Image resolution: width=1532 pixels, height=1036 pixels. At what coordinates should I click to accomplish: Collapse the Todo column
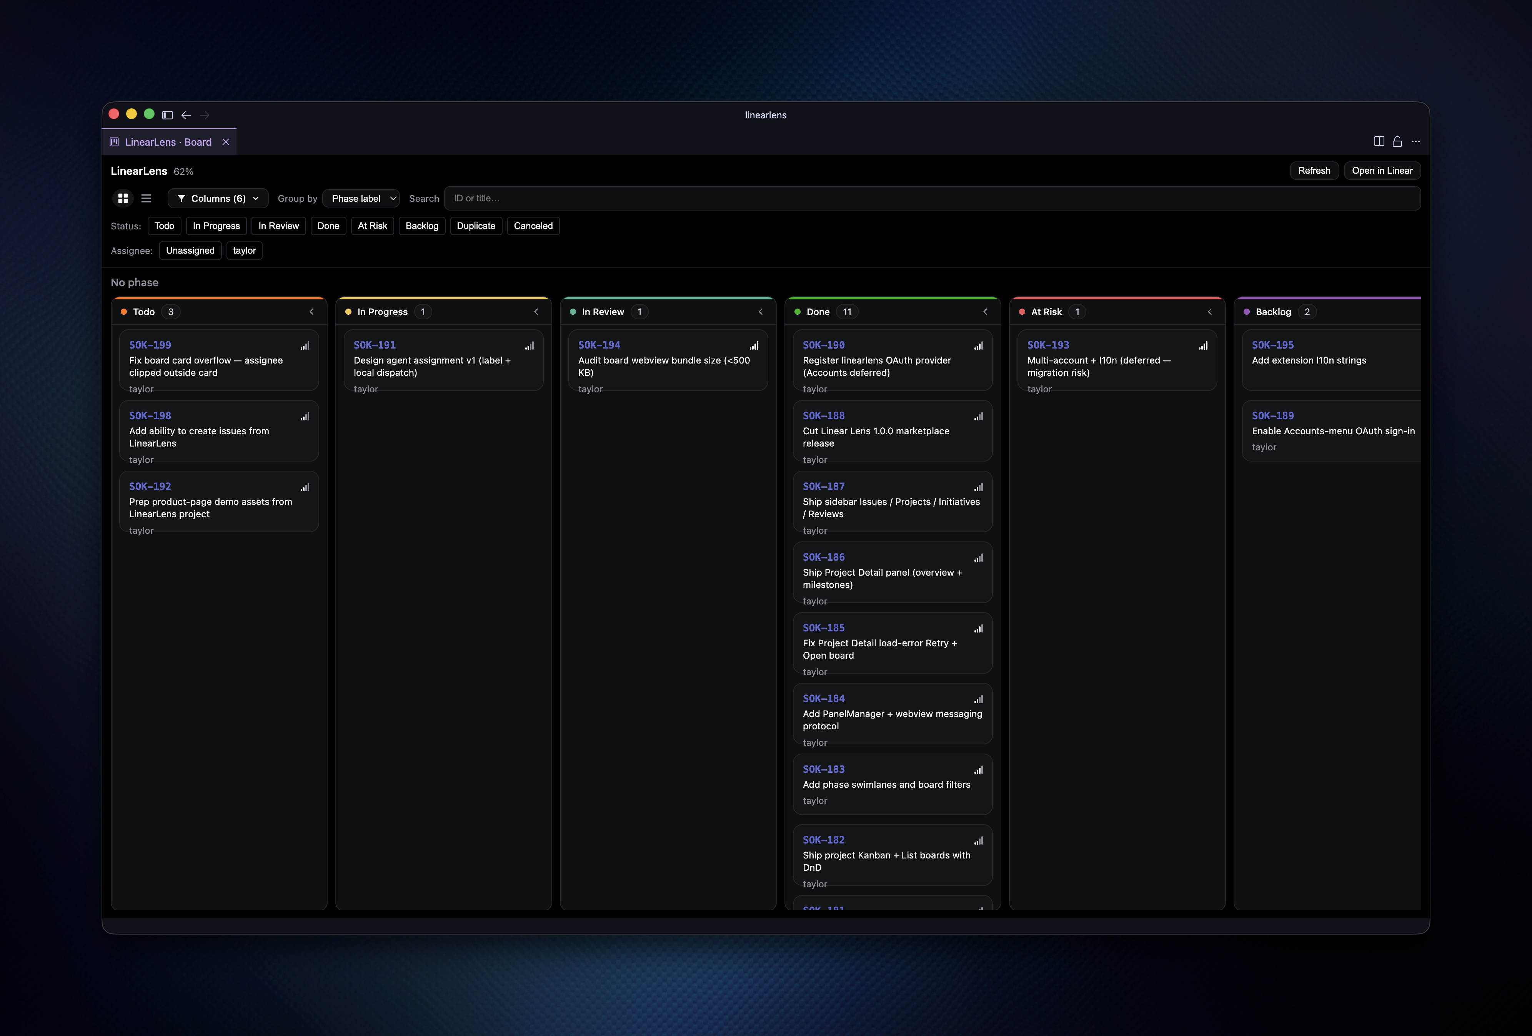pos(312,312)
